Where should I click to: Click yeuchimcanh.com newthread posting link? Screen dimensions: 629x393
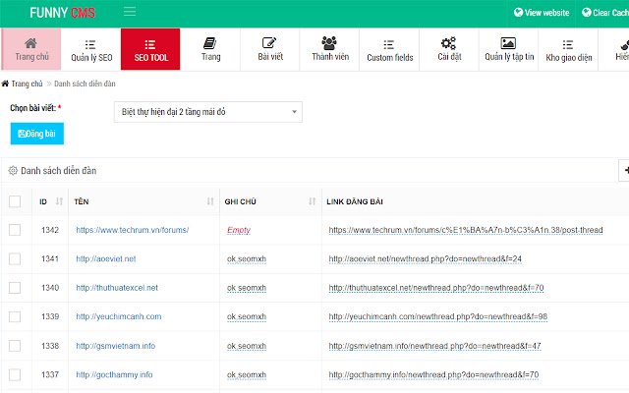pyautogui.click(x=438, y=316)
